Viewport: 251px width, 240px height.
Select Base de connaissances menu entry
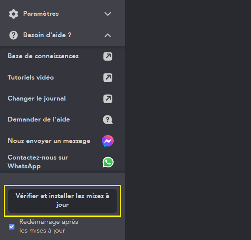point(43,56)
